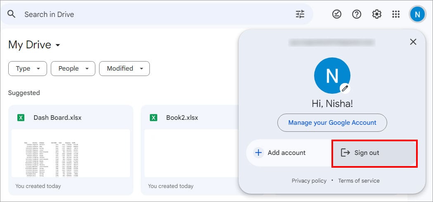Sign out of the Google account
The height and width of the screenshot is (202, 433).
(x=374, y=153)
